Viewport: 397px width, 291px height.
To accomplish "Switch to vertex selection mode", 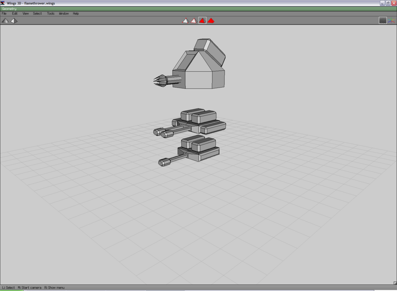I will 185,21.
